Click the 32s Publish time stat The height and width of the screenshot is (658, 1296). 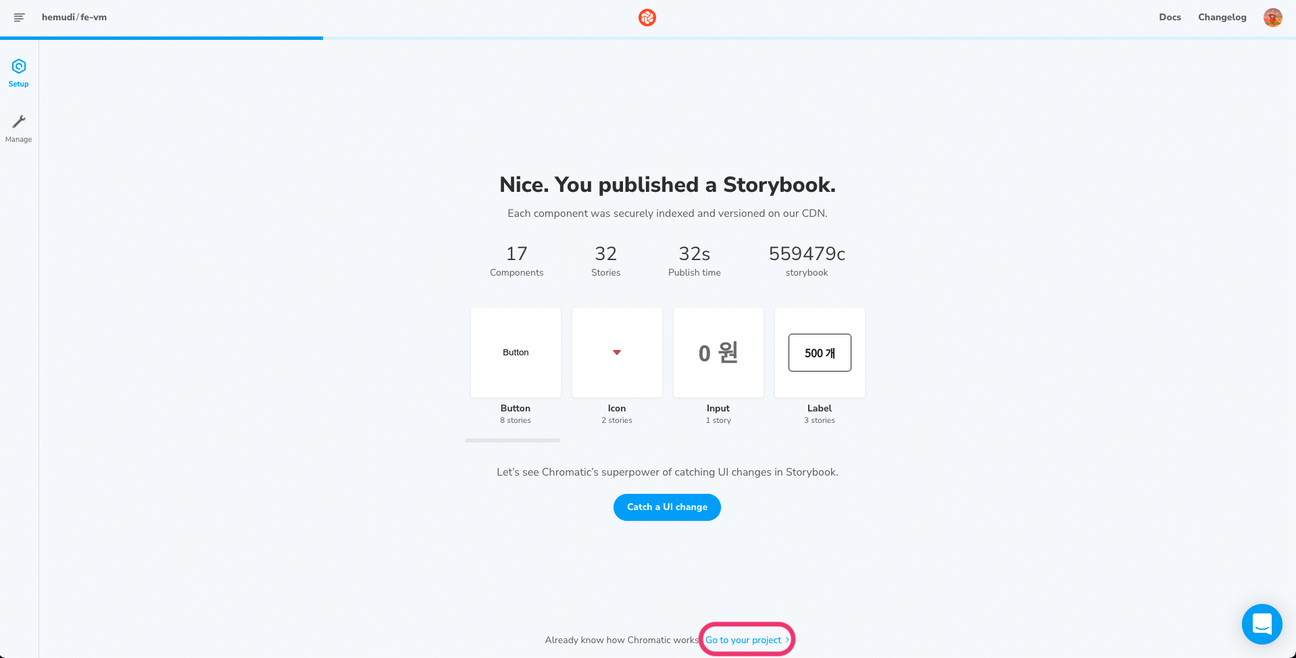(x=695, y=261)
